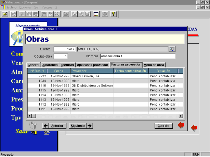Screen dimensions: 210x157
Task: Click the color screen toolbar icon
Action: pyautogui.click(x=96, y=14)
